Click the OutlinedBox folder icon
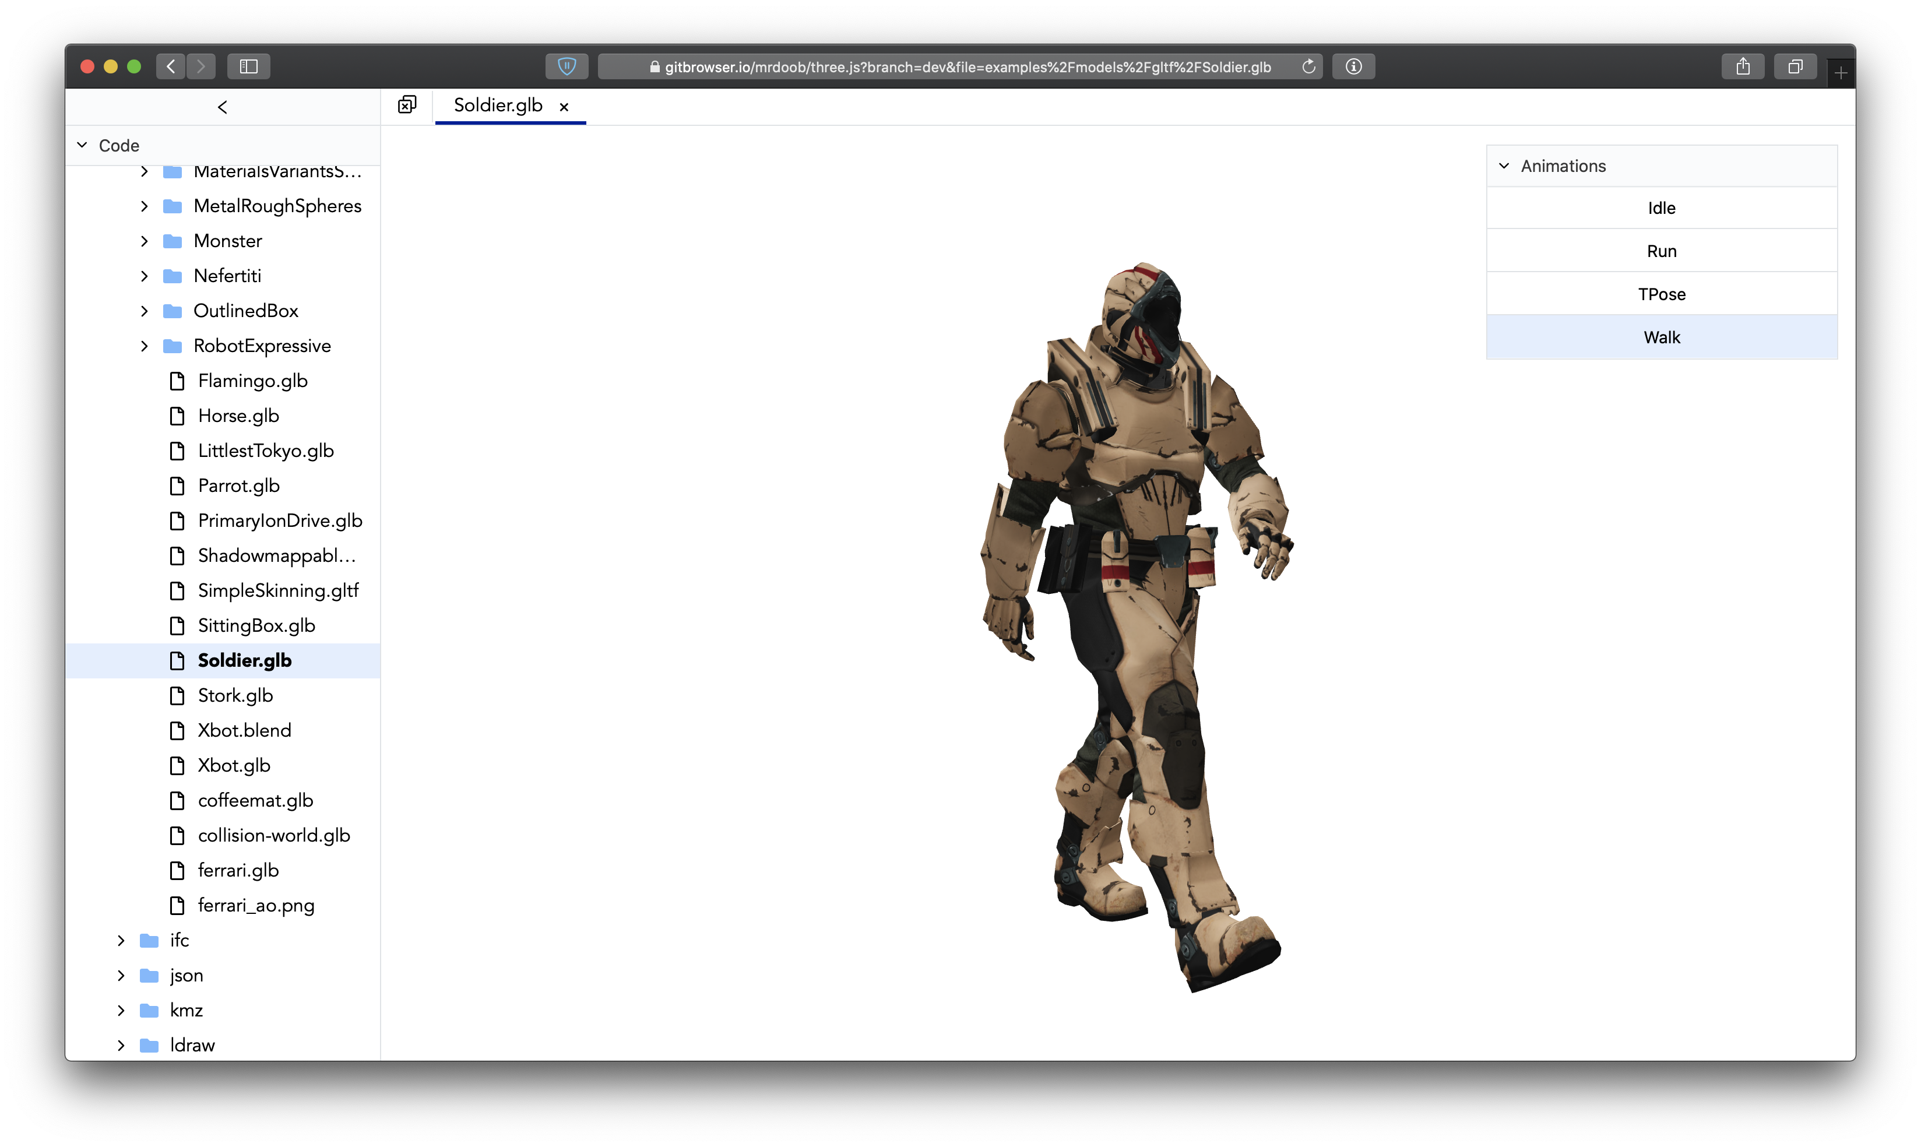1921x1147 pixels. tap(173, 311)
